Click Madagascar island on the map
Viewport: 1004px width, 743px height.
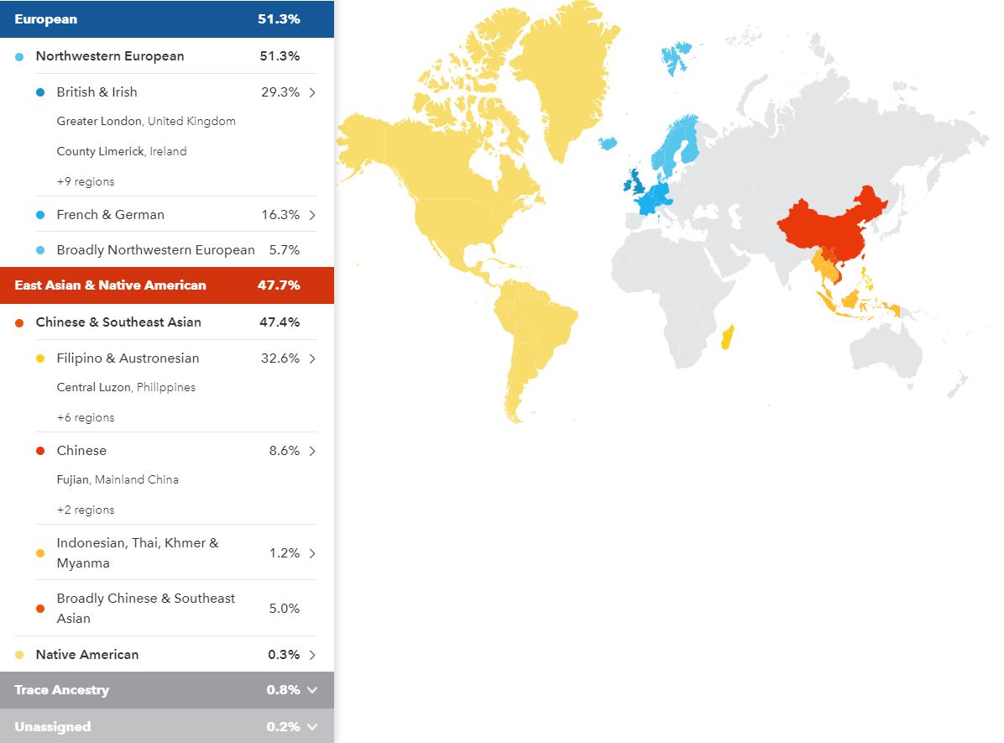(727, 337)
